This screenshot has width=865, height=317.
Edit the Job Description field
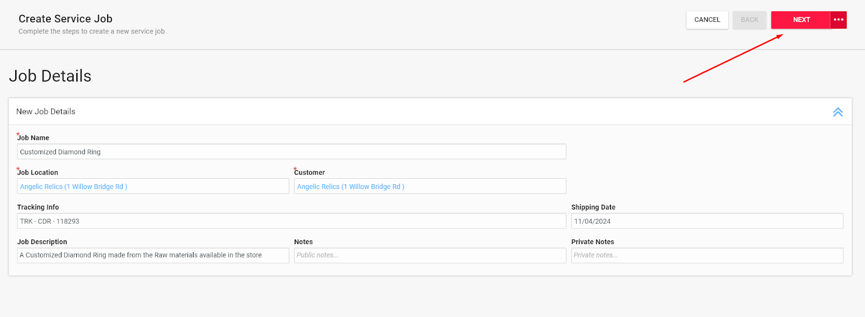pyautogui.click(x=153, y=255)
